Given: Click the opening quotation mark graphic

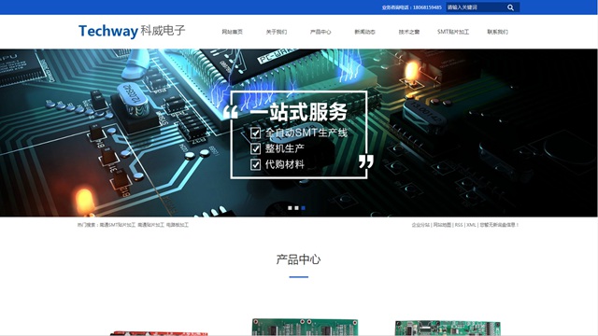Looking at the screenshot, I should pyautogui.click(x=231, y=112).
